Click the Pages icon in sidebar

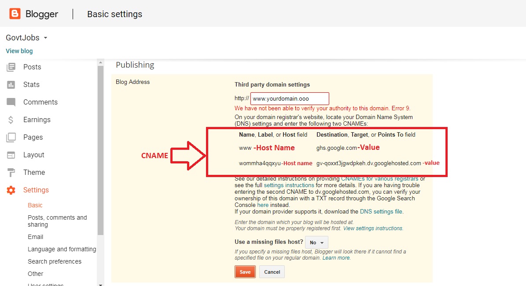[11, 138]
